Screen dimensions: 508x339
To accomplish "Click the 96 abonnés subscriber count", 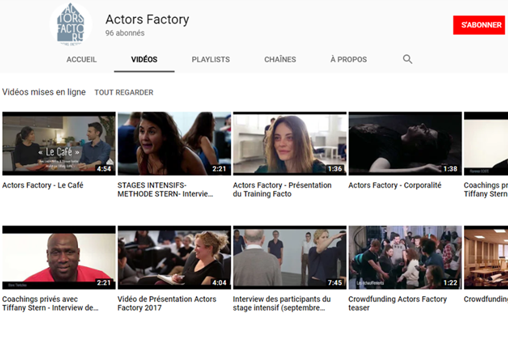I will [125, 33].
